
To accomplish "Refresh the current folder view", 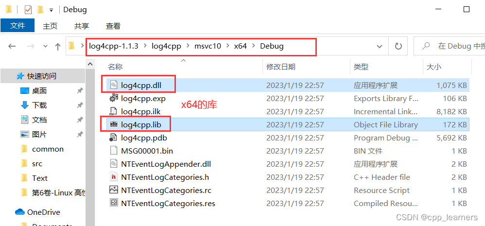I will pyautogui.click(x=398, y=46).
